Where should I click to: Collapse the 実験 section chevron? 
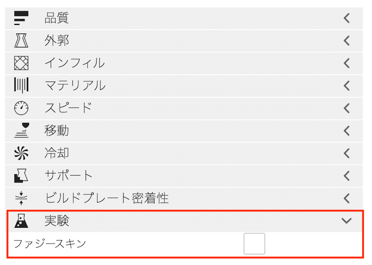(346, 221)
